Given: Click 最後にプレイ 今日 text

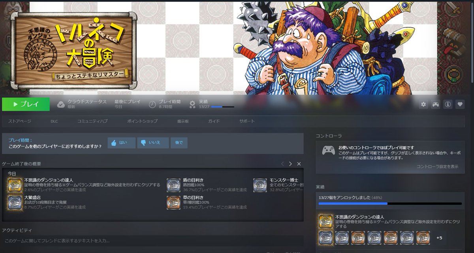Looking at the screenshot, I should (x=127, y=104).
